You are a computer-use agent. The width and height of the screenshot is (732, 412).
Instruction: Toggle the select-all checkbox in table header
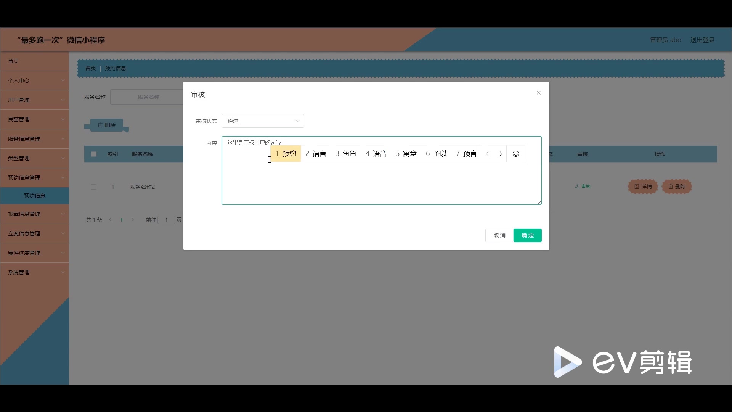(94, 154)
